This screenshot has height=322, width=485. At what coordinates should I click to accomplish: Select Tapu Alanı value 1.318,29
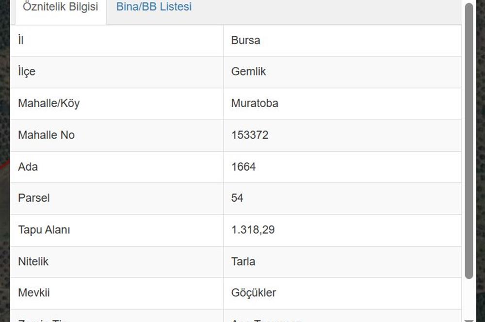tap(253, 230)
